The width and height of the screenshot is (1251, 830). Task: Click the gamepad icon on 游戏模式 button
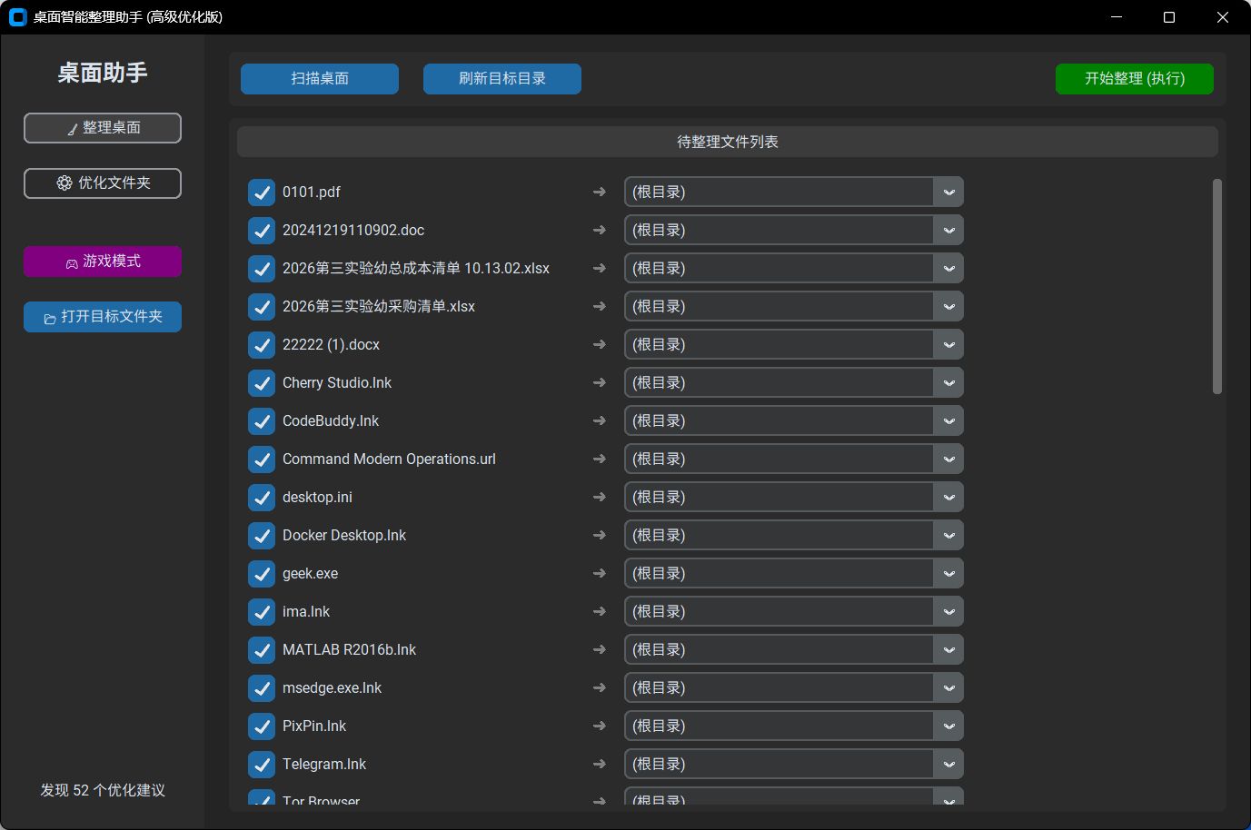[70, 262]
